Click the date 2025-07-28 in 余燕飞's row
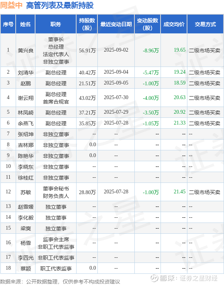224x285 pixels. (116, 123)
